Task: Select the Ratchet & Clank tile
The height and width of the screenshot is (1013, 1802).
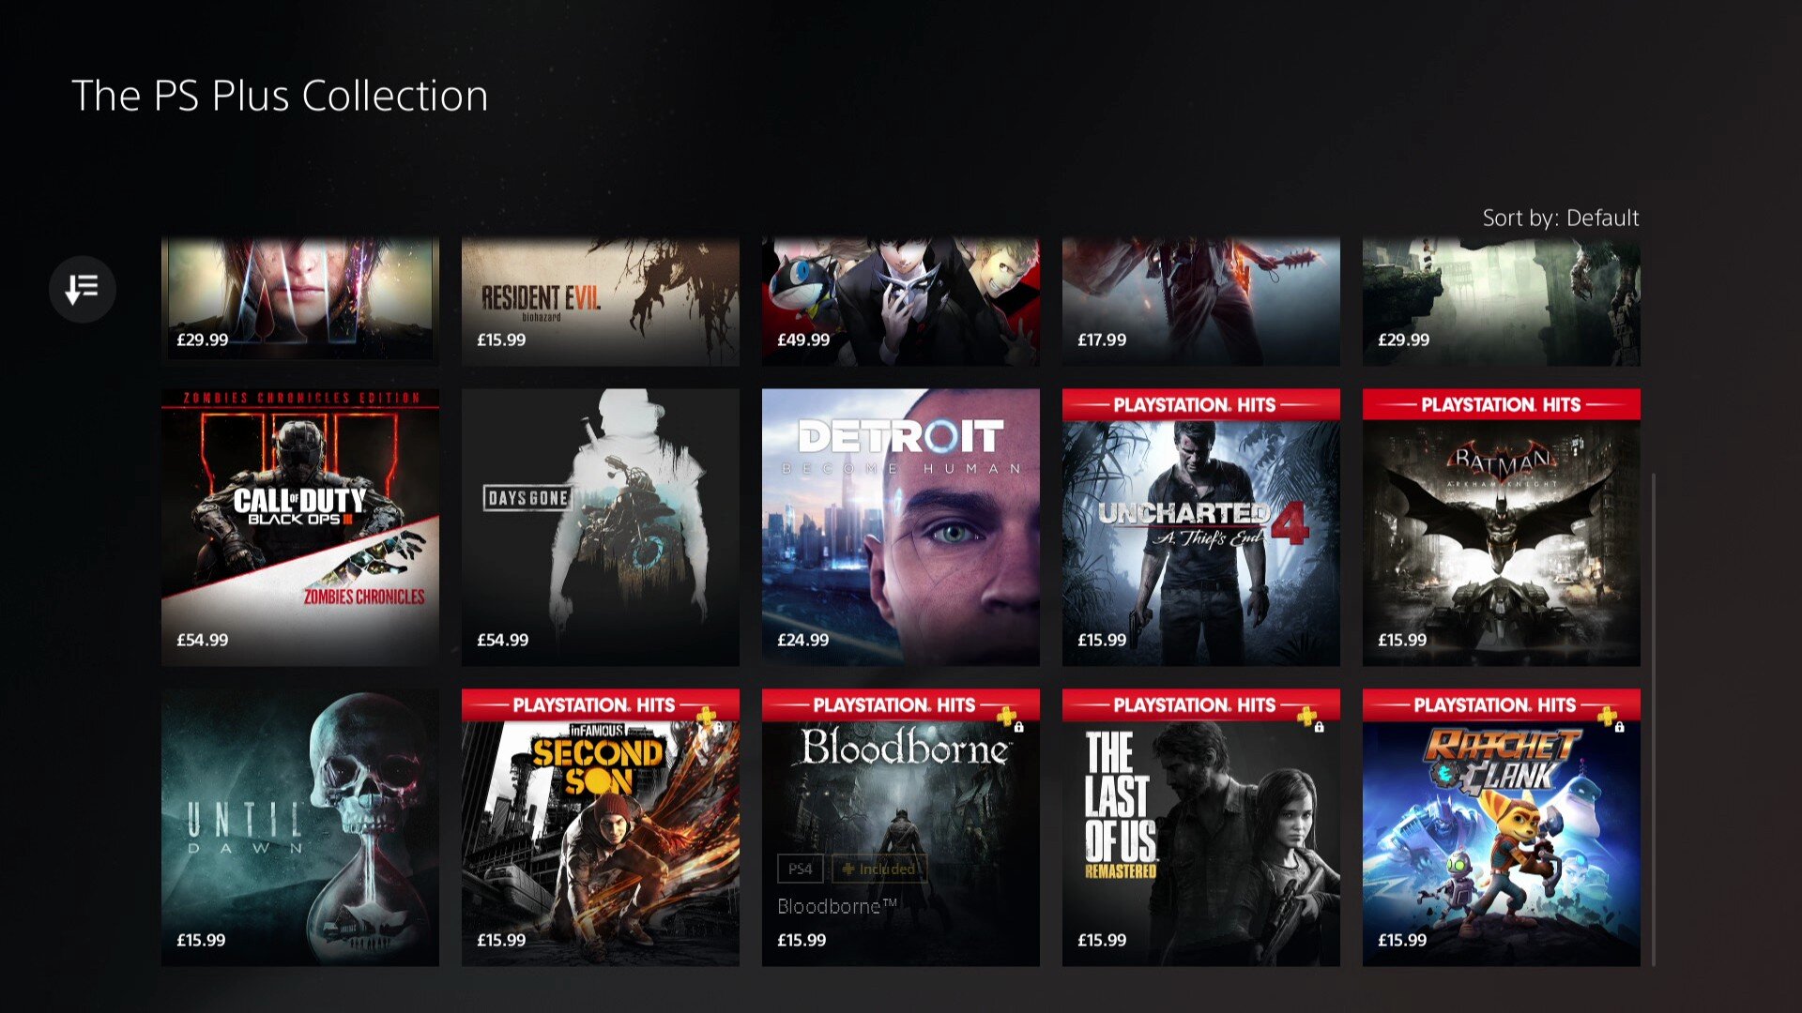Action: [1502, 827]
